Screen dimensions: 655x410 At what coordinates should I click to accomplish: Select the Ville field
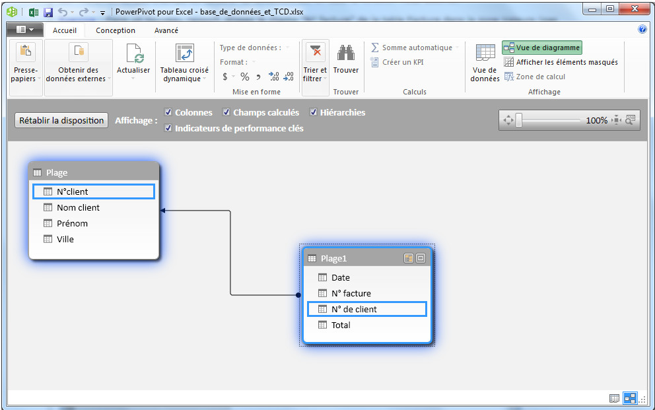tap(94, 239)
